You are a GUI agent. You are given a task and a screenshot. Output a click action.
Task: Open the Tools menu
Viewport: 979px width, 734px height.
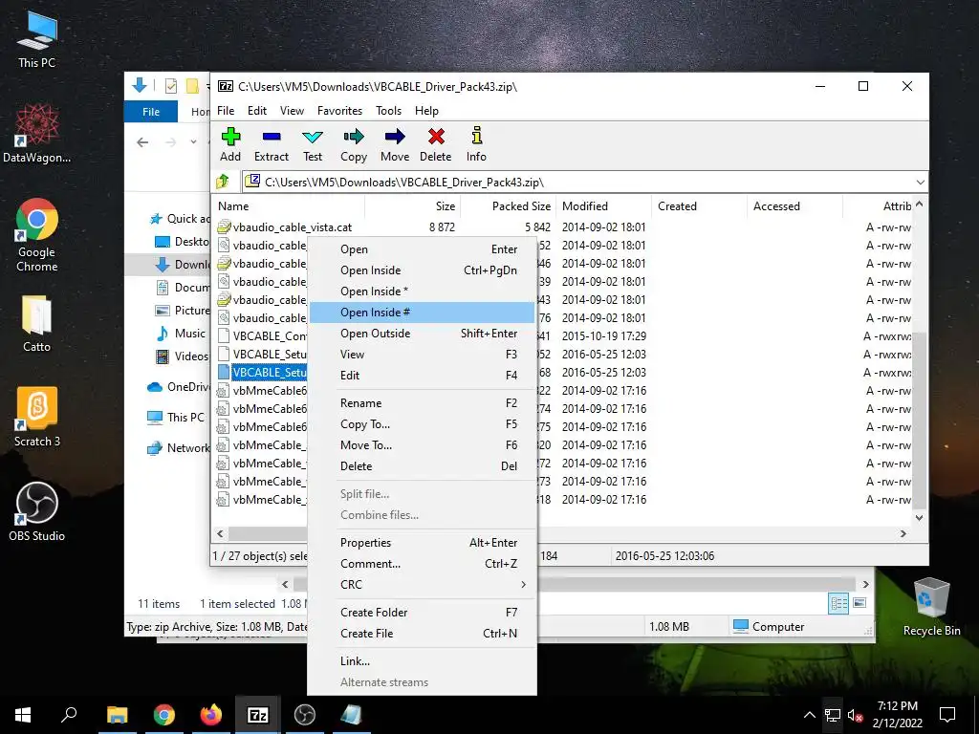(388, 111)
